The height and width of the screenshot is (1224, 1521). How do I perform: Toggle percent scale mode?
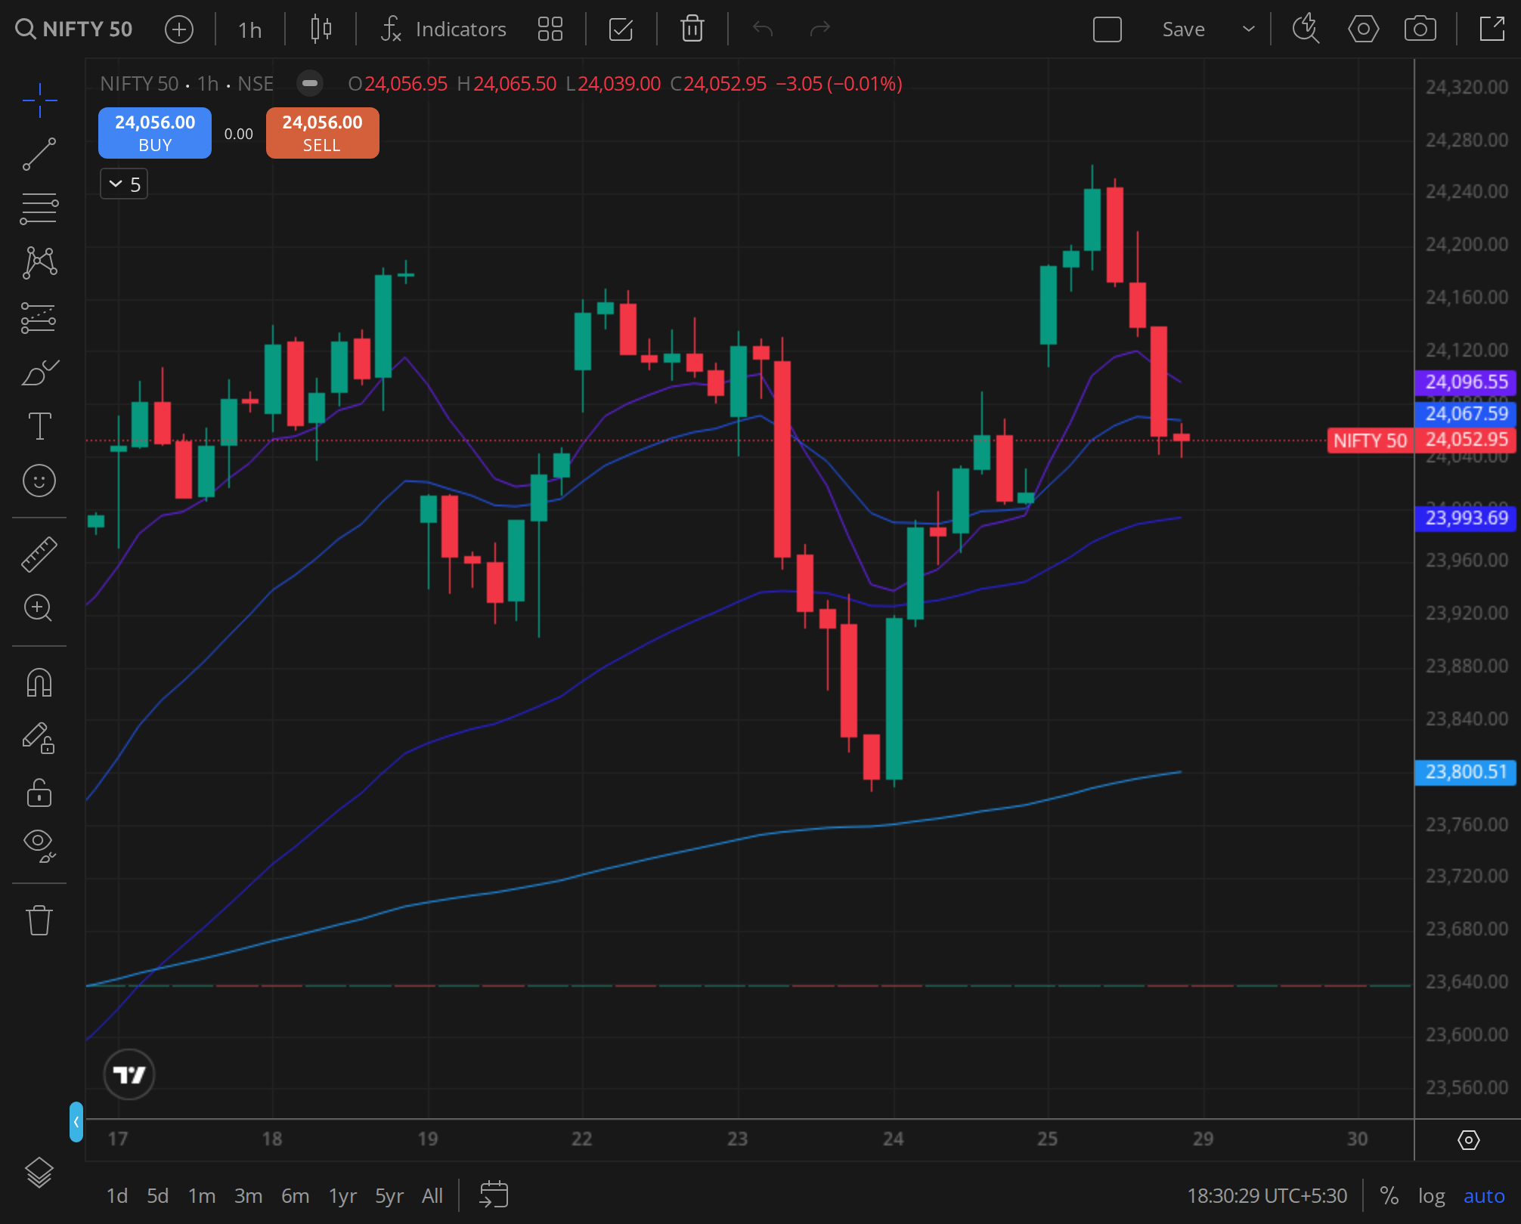tap(1389, 1195)
